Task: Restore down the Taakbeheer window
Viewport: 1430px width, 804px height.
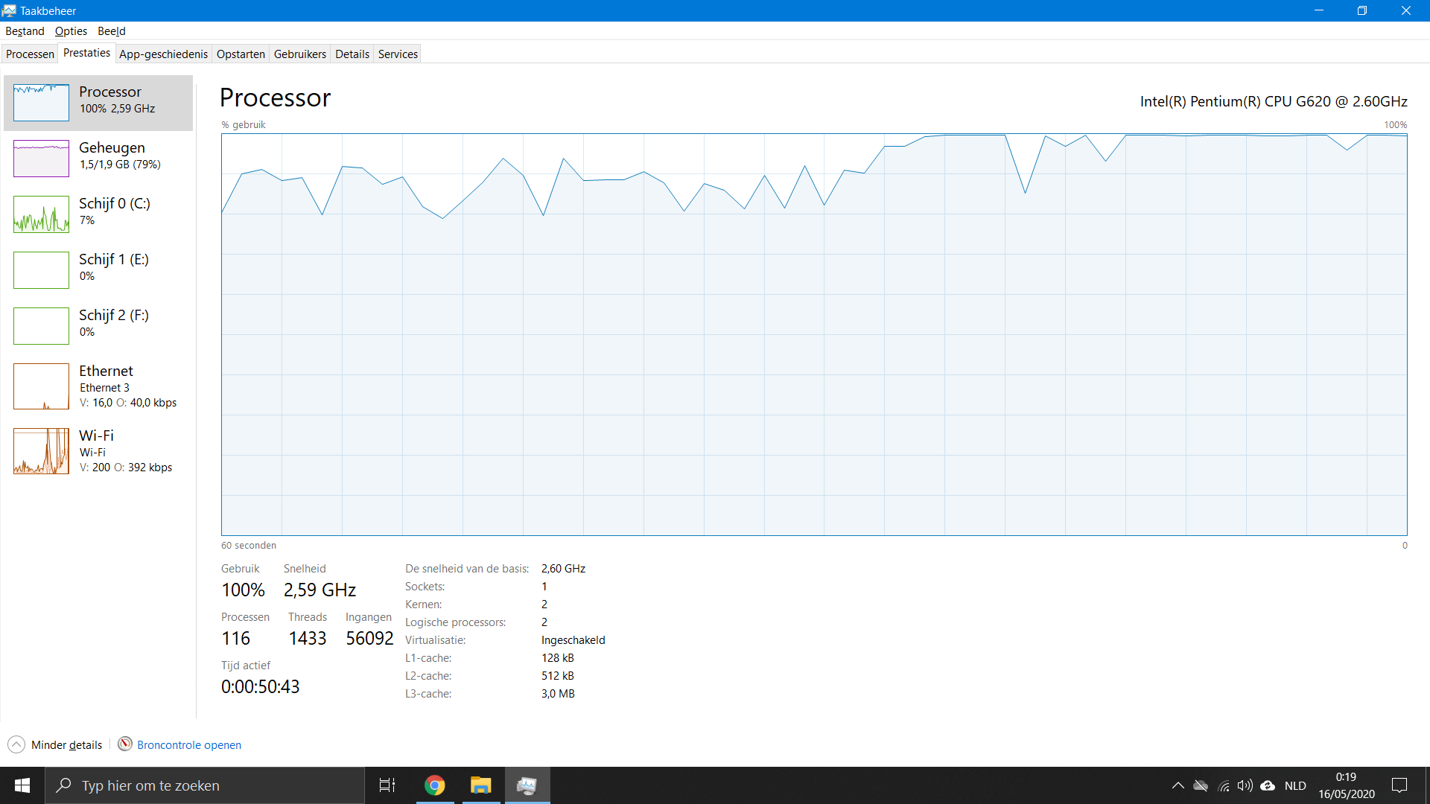Action: pyautogui.click(x=1362, y=10)
